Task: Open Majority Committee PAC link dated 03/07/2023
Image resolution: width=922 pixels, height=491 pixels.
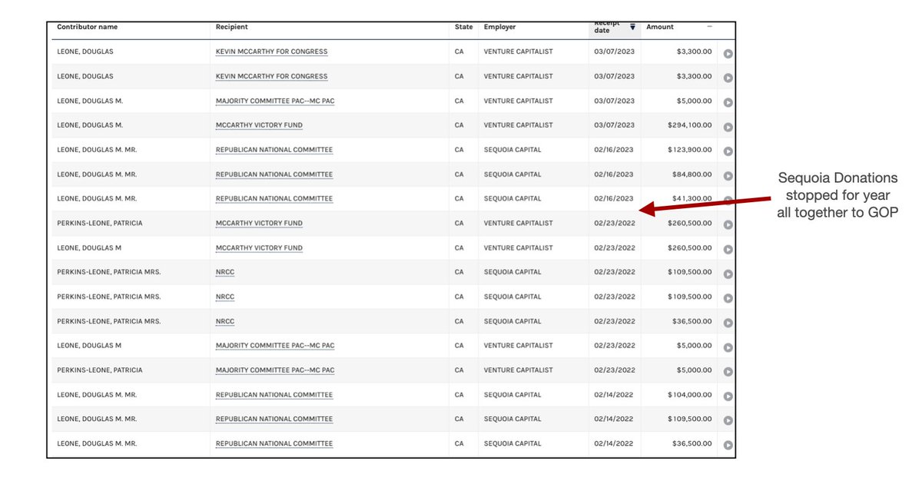Action: pyautogui.click(x=274, y=101)
